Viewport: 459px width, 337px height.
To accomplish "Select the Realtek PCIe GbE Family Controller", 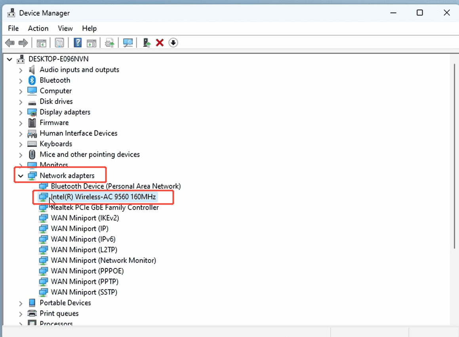I will (x=105, y=207).
